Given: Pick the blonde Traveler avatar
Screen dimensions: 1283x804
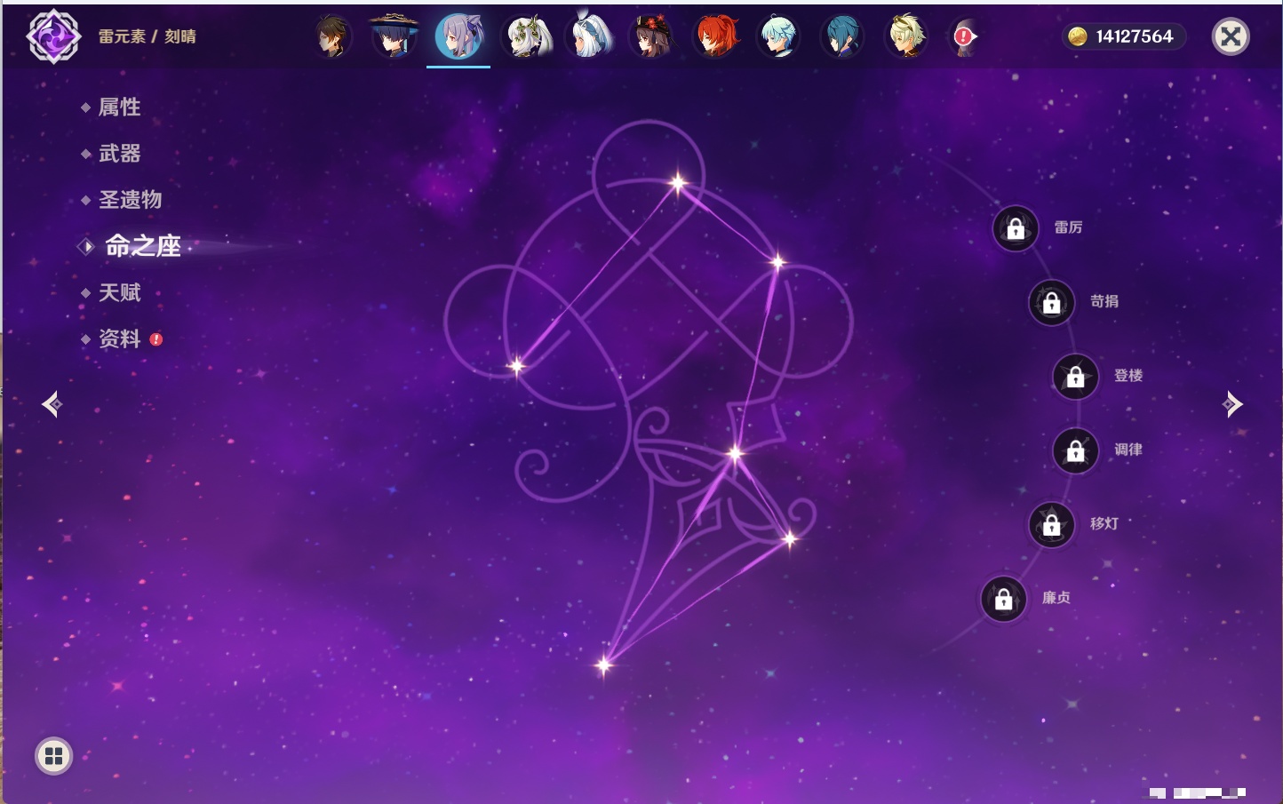Looking at the screenshot, I should (x=905, y=36).
